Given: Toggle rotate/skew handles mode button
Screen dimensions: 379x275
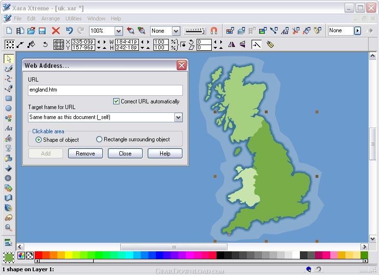Looking at the screenshot, I should [45, 45].
